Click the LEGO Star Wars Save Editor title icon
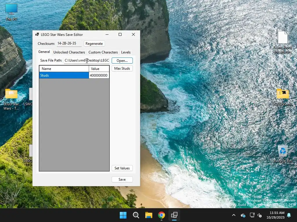The width and height of the screenshot is (297, 222). pos(37,35)
